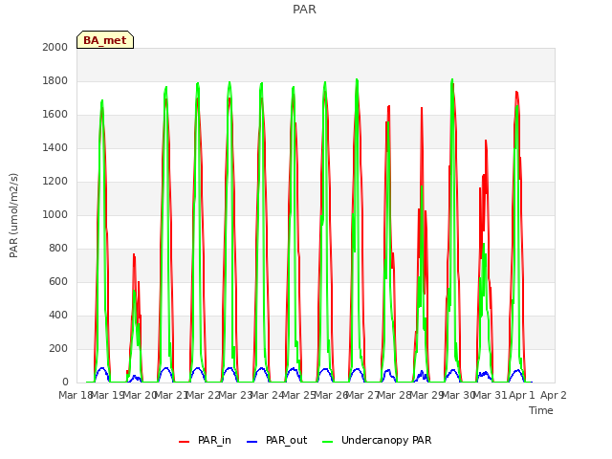Toggle the PAR_out legend label
Image resolution: width=612 pixels, height=459 pixels.
[x=287, y=440]
